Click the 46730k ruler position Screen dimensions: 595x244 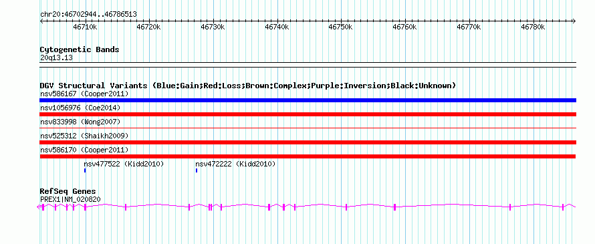tap(213, 27)
